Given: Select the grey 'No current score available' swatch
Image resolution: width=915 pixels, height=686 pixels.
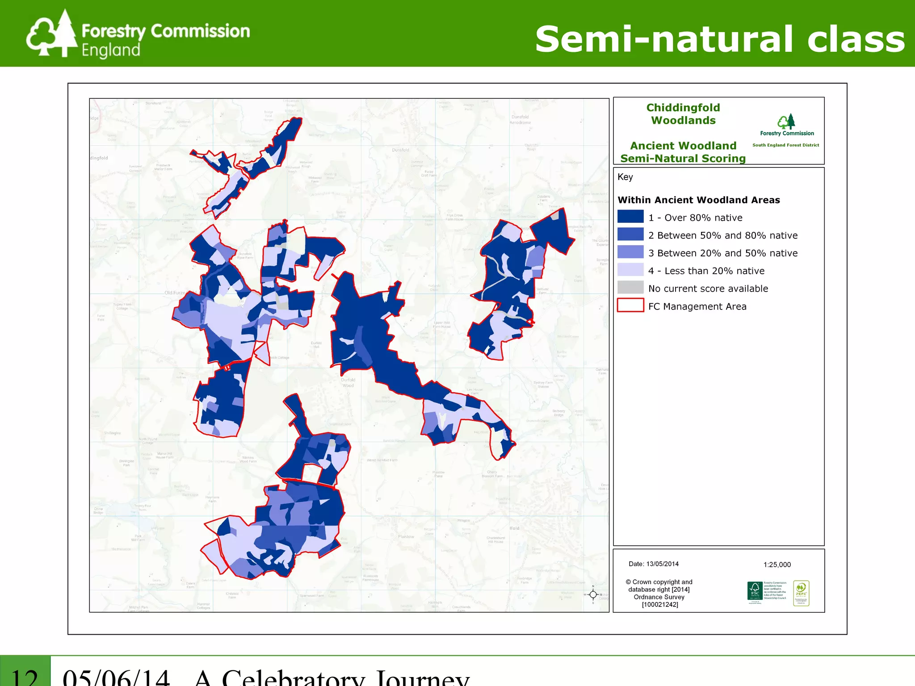Looking at the screenshot, I should [x=630, y=288].
